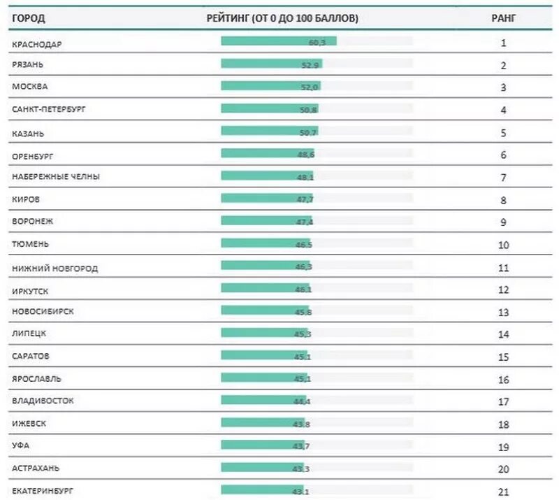The width and height of the screenshot is (559, 500).
Task: Select the Нижний Новгород row label
Action: click(55, 268)
